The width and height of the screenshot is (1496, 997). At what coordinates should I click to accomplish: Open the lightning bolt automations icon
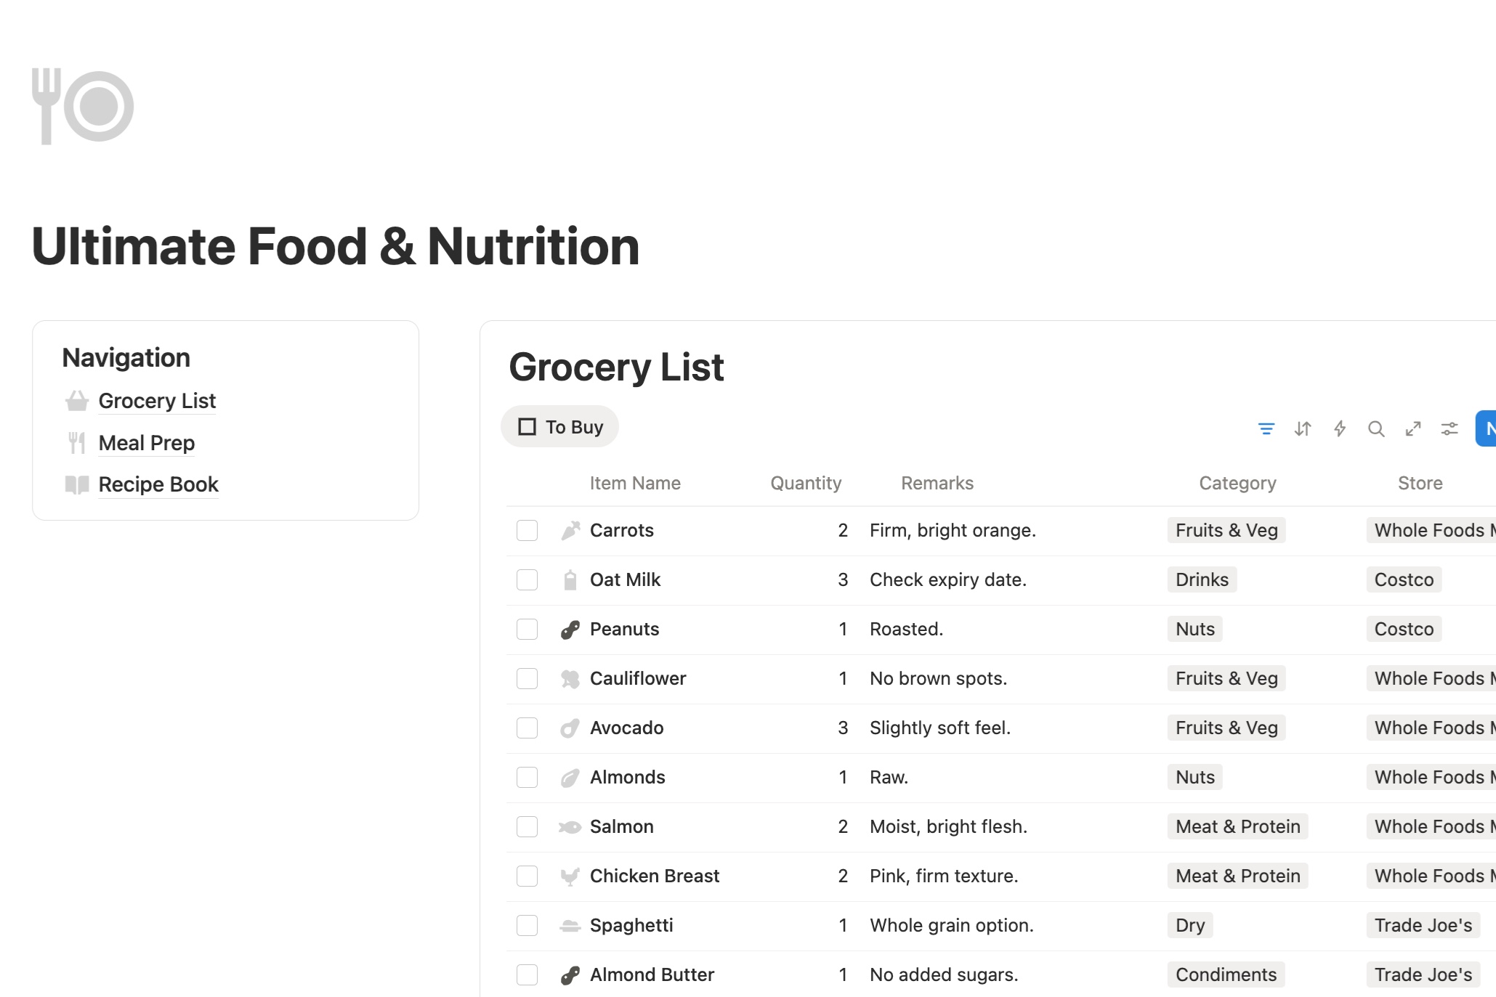click(x=1340, y=428)
